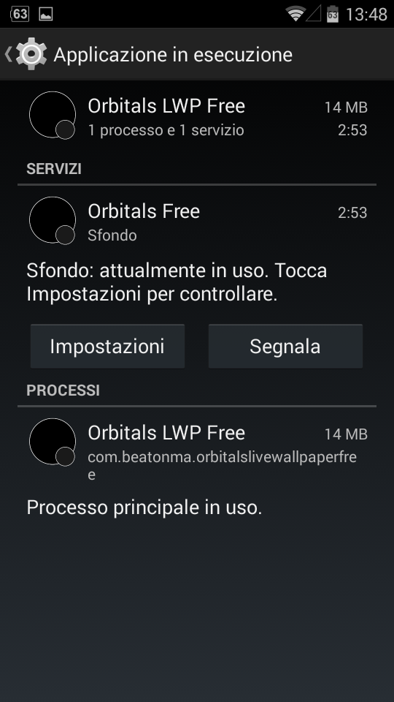Tap the Orbitals LWP Free top app icon

53,115
